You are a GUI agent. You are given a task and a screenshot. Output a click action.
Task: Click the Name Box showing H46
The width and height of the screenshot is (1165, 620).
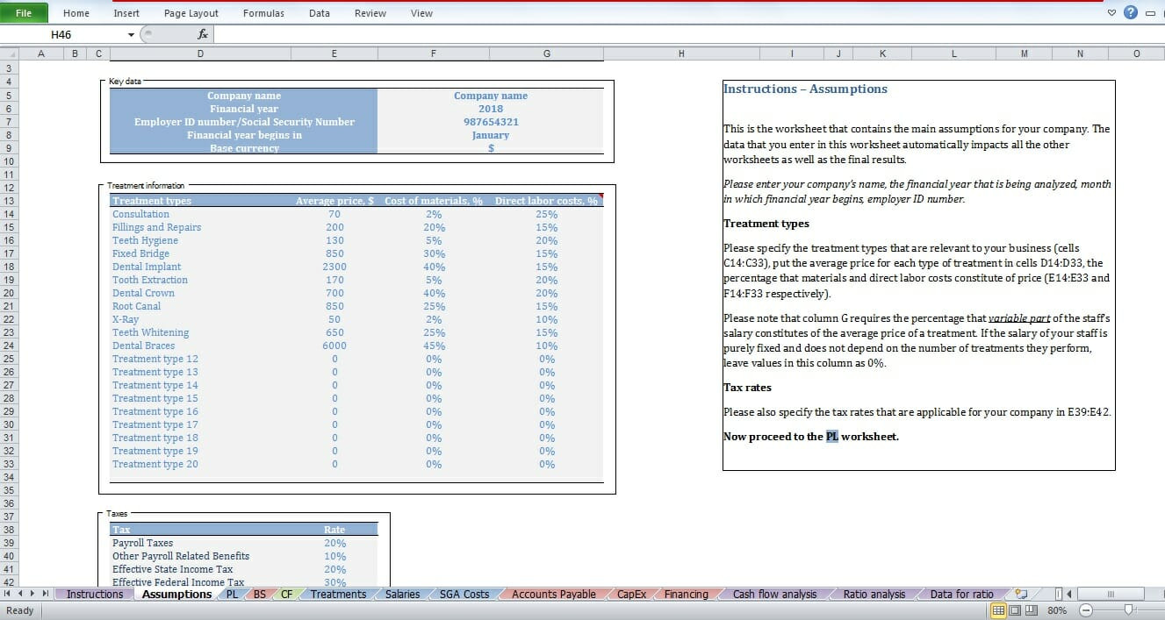pos(61,35)
